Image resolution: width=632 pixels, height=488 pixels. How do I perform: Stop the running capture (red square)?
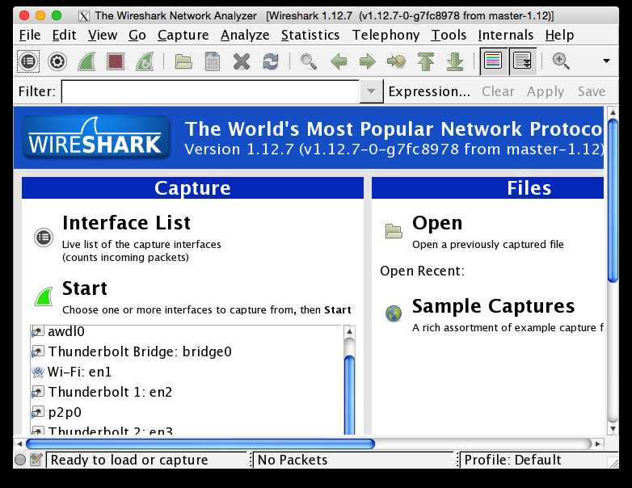(116, 61)
